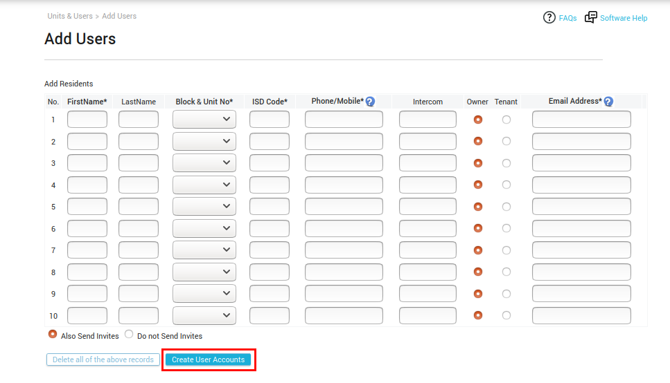Focus LastName field in row 1
The height and width of the screenshot is (383, 670).
139,120
